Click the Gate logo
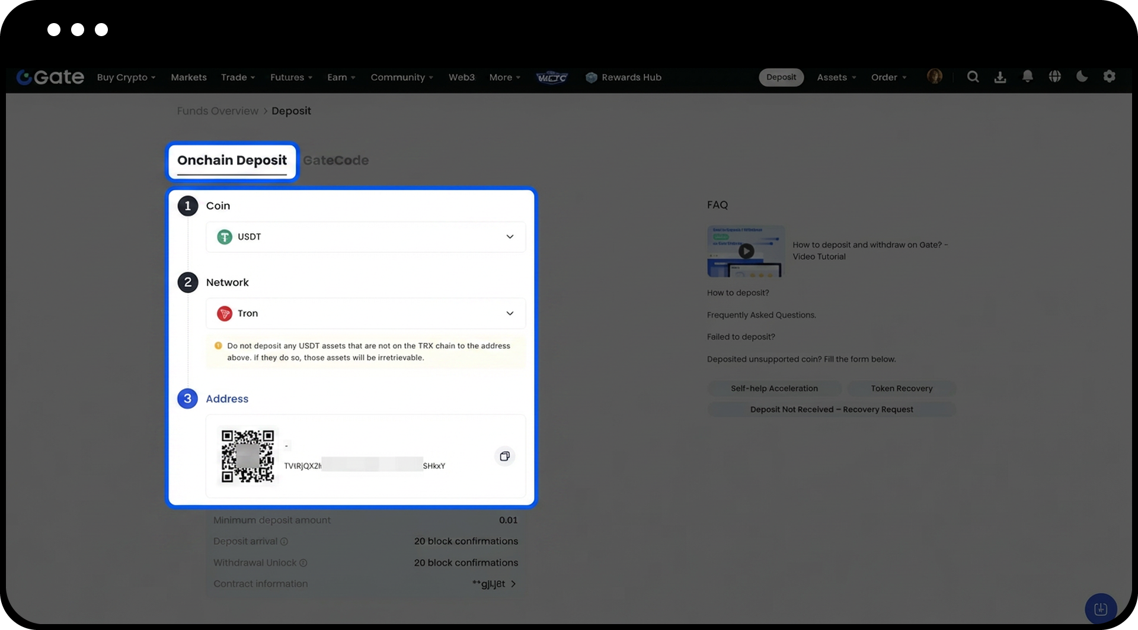Viewport: 1138px width, 630px height. 50,77
